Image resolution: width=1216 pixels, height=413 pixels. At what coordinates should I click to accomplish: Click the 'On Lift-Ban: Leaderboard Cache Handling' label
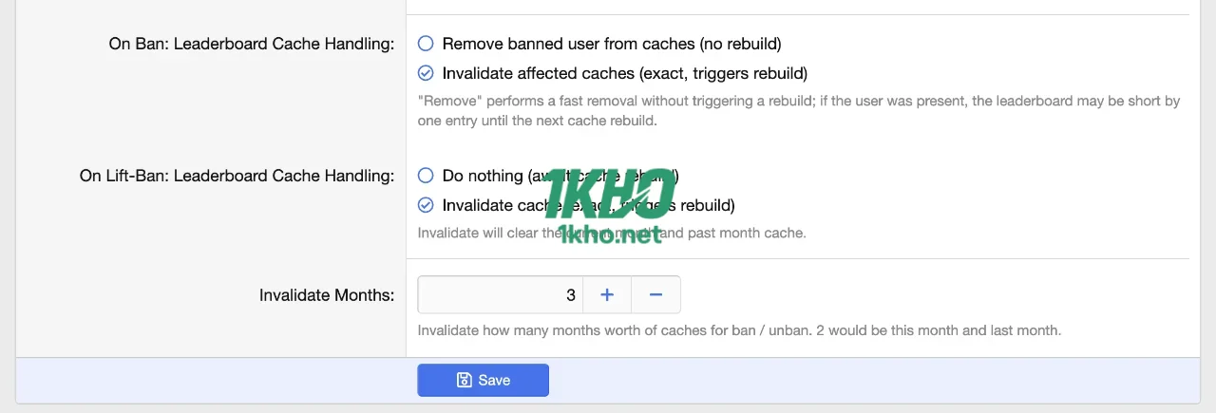237,176
